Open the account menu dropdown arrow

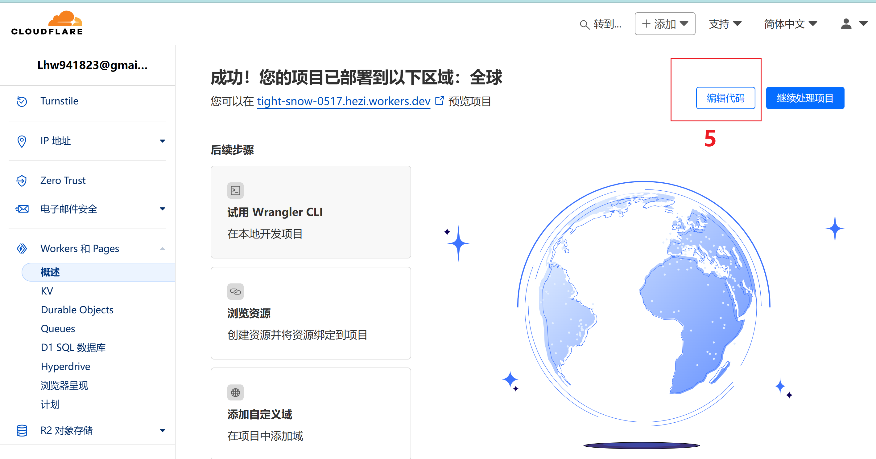[x=863, y=24]
